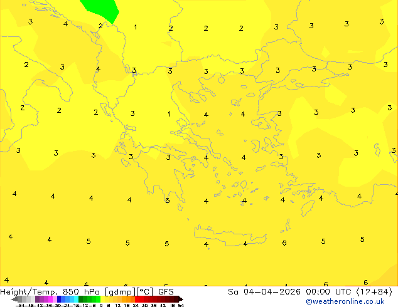This screenshot has height=307, width=398.
Task: Click the value 1 just right of the green area
Action: click(136, 27)
